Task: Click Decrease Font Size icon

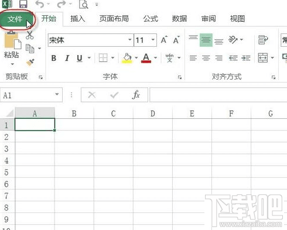Action: click(x=176, y=40)
